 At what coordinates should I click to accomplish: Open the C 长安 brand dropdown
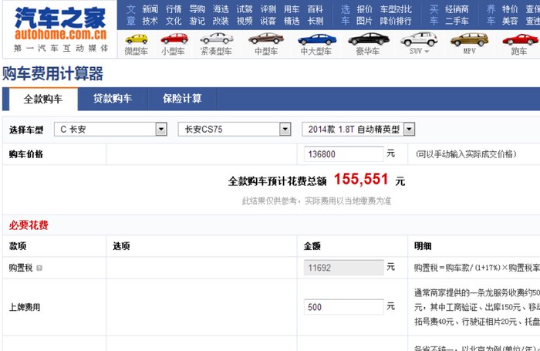110,130
